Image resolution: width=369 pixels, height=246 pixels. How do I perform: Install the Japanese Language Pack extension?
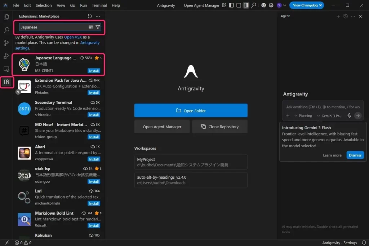94,71
